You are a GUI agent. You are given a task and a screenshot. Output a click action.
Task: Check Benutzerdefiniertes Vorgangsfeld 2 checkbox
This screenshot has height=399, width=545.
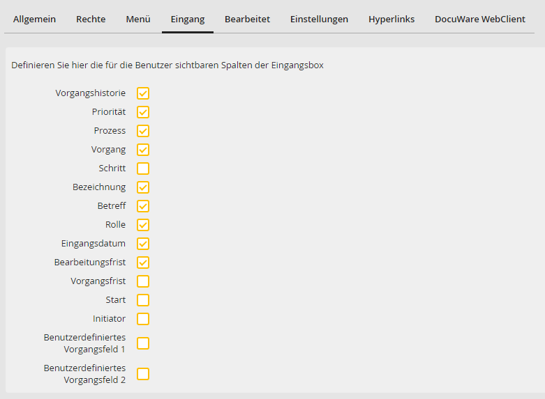143,374
